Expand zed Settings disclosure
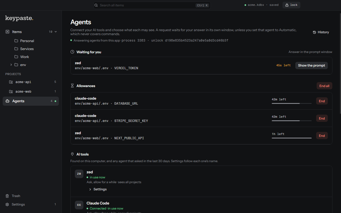 pos(98,189)
